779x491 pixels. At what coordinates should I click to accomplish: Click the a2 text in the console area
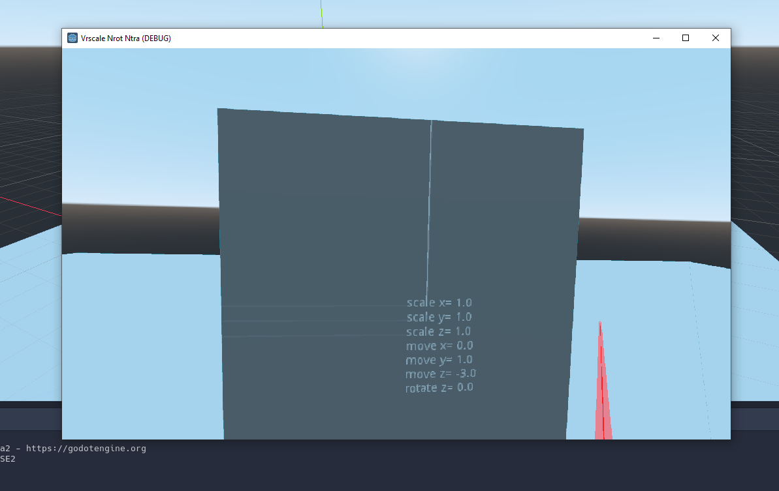tap(5, 448)
